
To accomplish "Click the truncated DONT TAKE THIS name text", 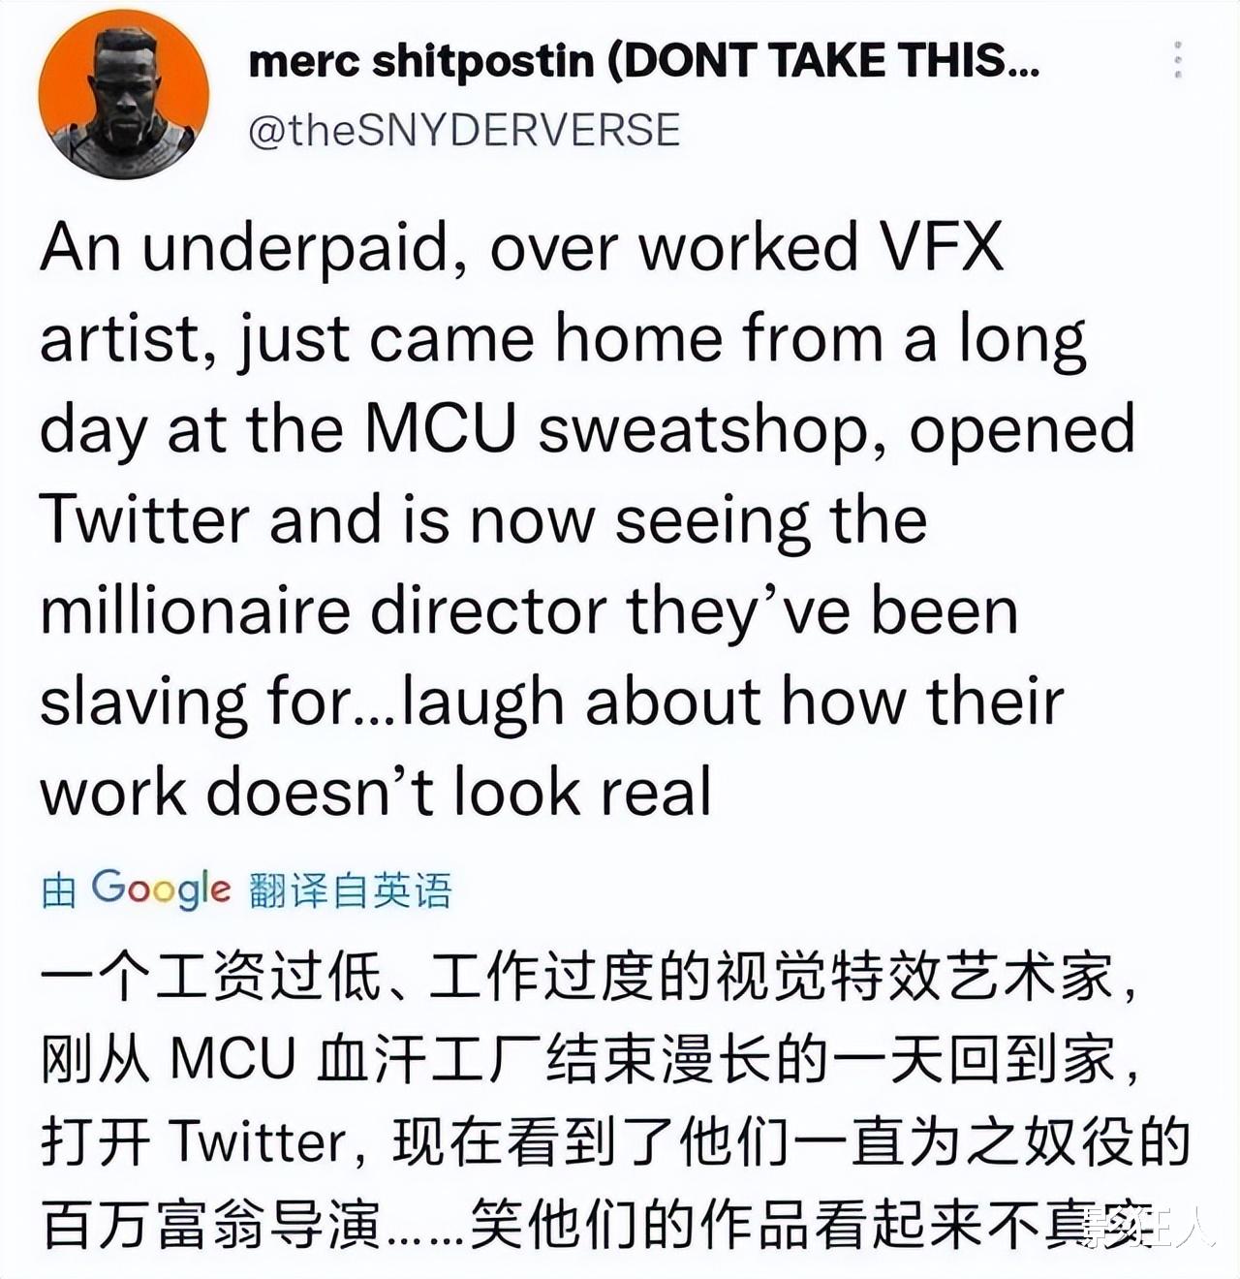I will coord(823,61).
